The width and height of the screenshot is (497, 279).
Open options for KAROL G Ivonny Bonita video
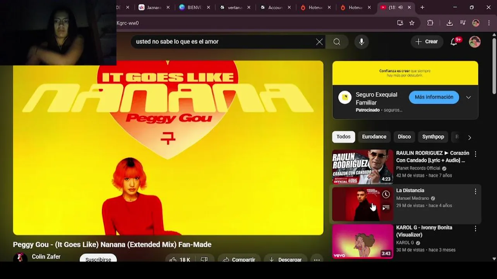(x=475, y=229)
